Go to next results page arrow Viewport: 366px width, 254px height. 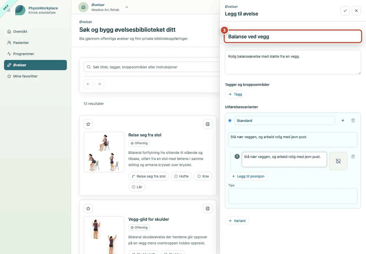[99, 84]
